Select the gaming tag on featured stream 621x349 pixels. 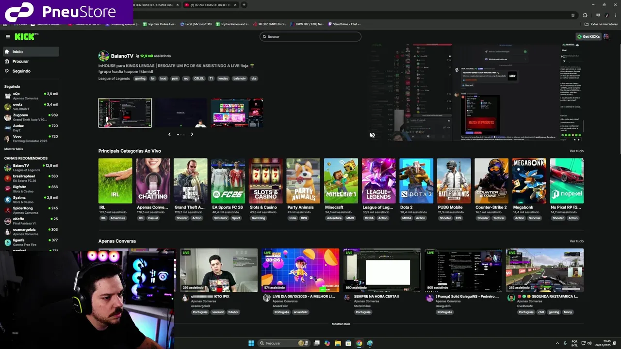click(x=140, y=79)
